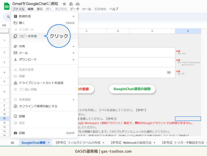This screenshot has width=207, height=156.
Task: Expand the 新規作成 submenu arrow
Action: (x=74, y=16)
